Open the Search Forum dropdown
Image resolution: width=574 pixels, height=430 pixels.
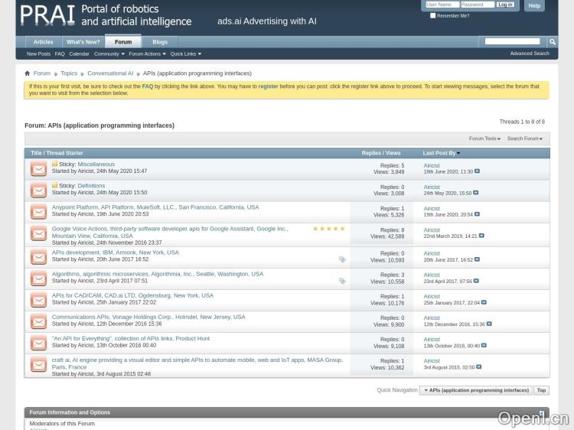pos(524,138)
